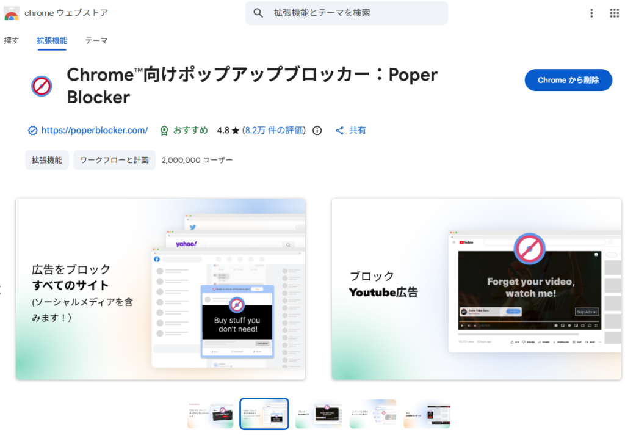Open the Google apps grid

click(x=614, y=13)
